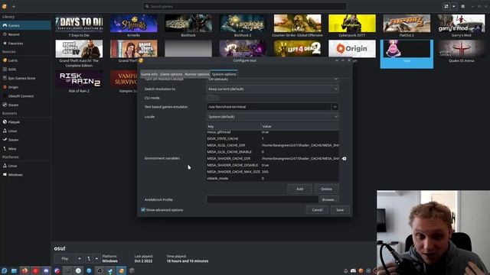The height and width of the screenshot is (275, 490).
Task: Open the view options dropdown arrow in the header
Action: [x=454, y=6]
